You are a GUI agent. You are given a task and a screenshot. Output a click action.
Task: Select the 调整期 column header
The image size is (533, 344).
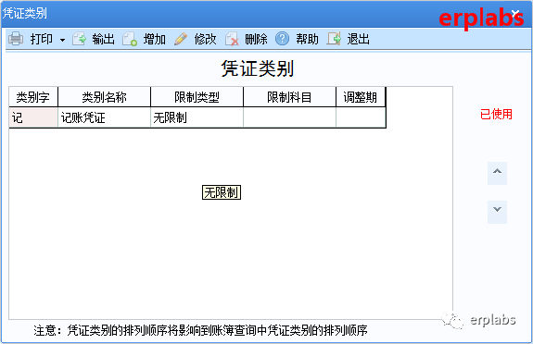361,97
